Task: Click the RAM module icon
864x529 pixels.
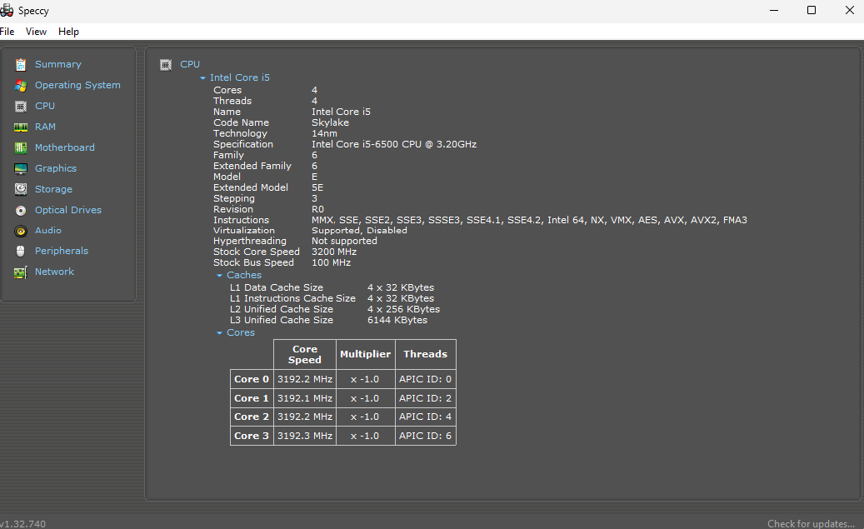Action: point(20,127)
